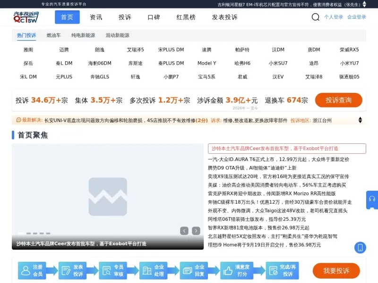Screen dimensions: 378x283
Task: Open the 艾瑞泽8 model link
Action: click(314, 77)
